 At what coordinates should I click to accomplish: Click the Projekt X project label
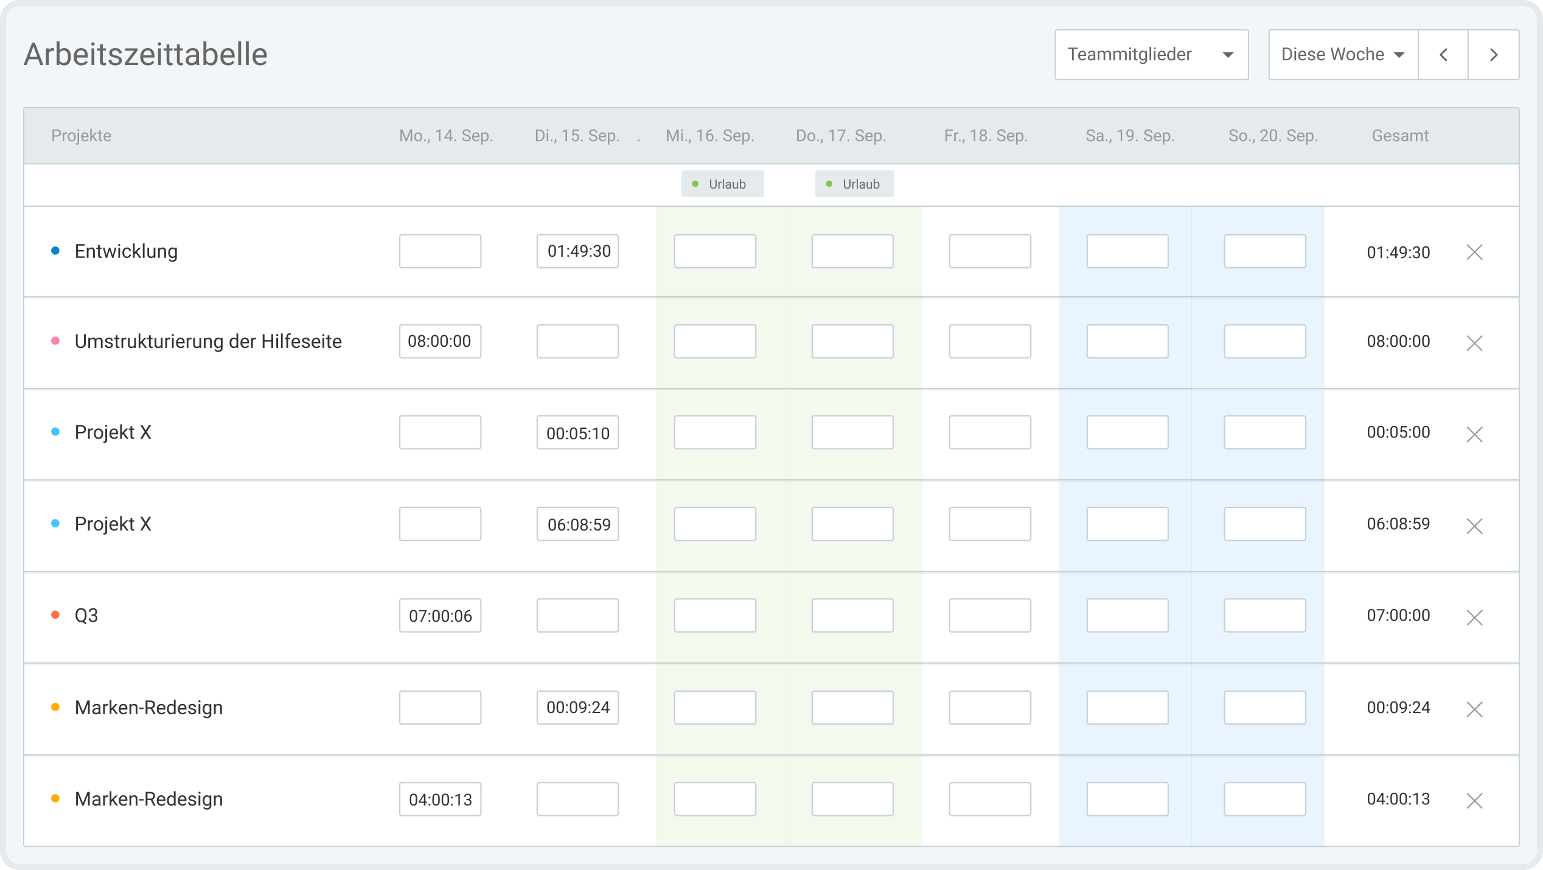point(113,432)
